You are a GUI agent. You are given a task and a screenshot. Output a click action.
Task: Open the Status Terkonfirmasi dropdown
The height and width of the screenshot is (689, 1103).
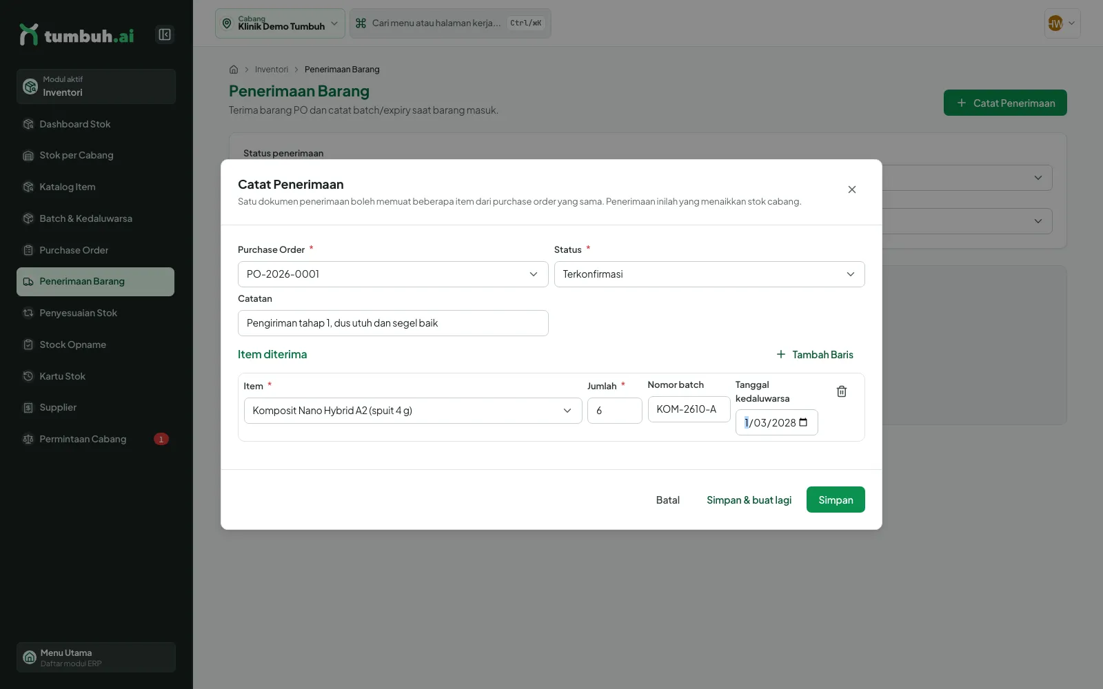(x=709, y=274)
